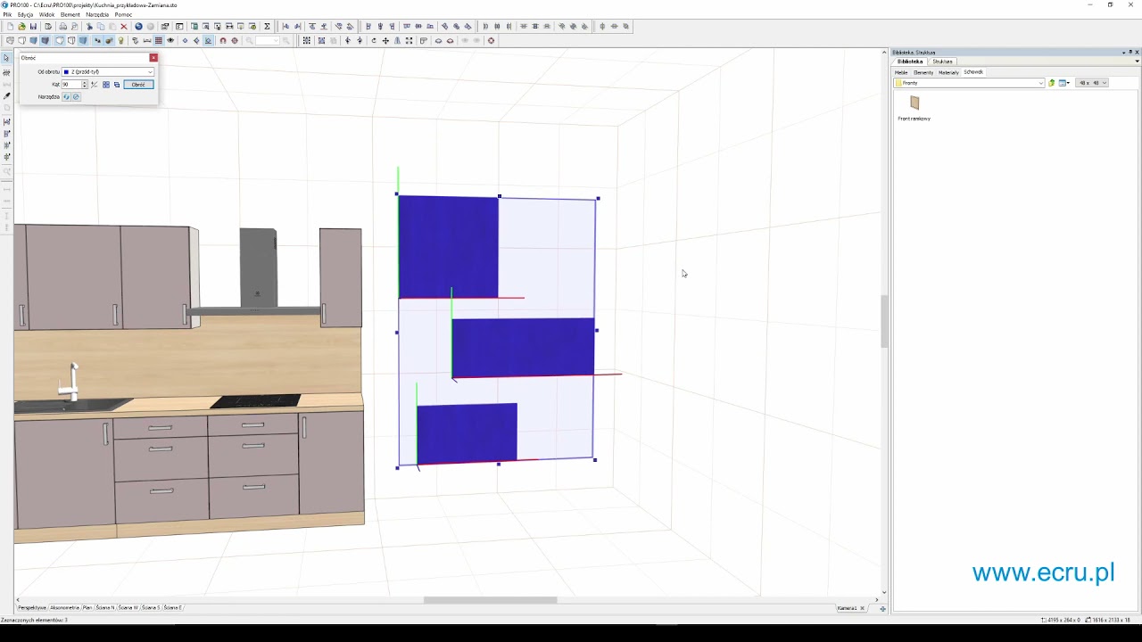This screenshot has height=642, width=1142.
Task: Click the vertical scrollbar thumb beside the viewport
Action: point(884,321)
